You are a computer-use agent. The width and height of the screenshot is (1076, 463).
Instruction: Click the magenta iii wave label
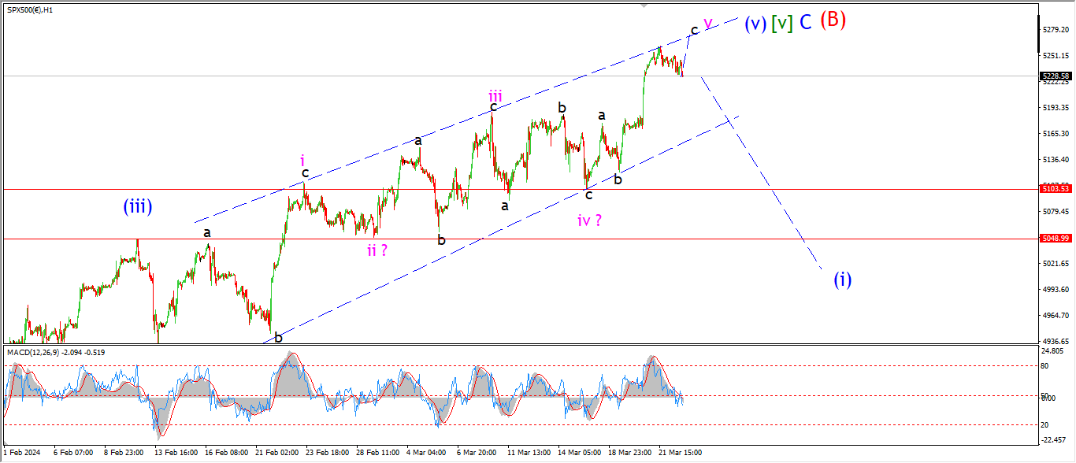coord(494,96)
